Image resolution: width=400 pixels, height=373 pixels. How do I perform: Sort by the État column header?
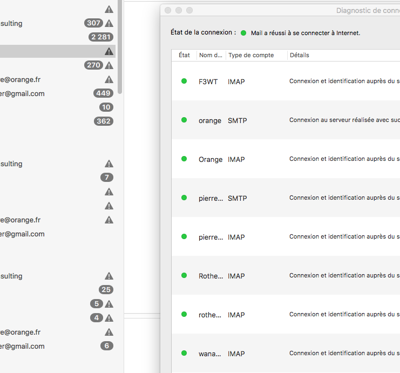[185, 55]
